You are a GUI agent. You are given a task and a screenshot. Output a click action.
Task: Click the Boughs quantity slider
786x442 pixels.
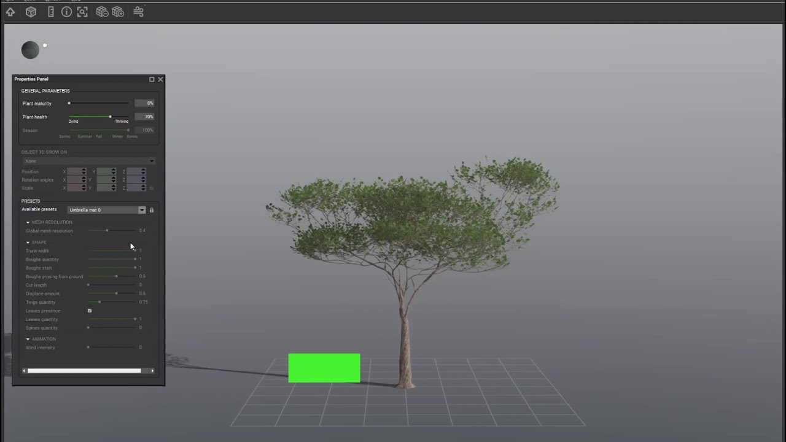(x=112, y=259)
